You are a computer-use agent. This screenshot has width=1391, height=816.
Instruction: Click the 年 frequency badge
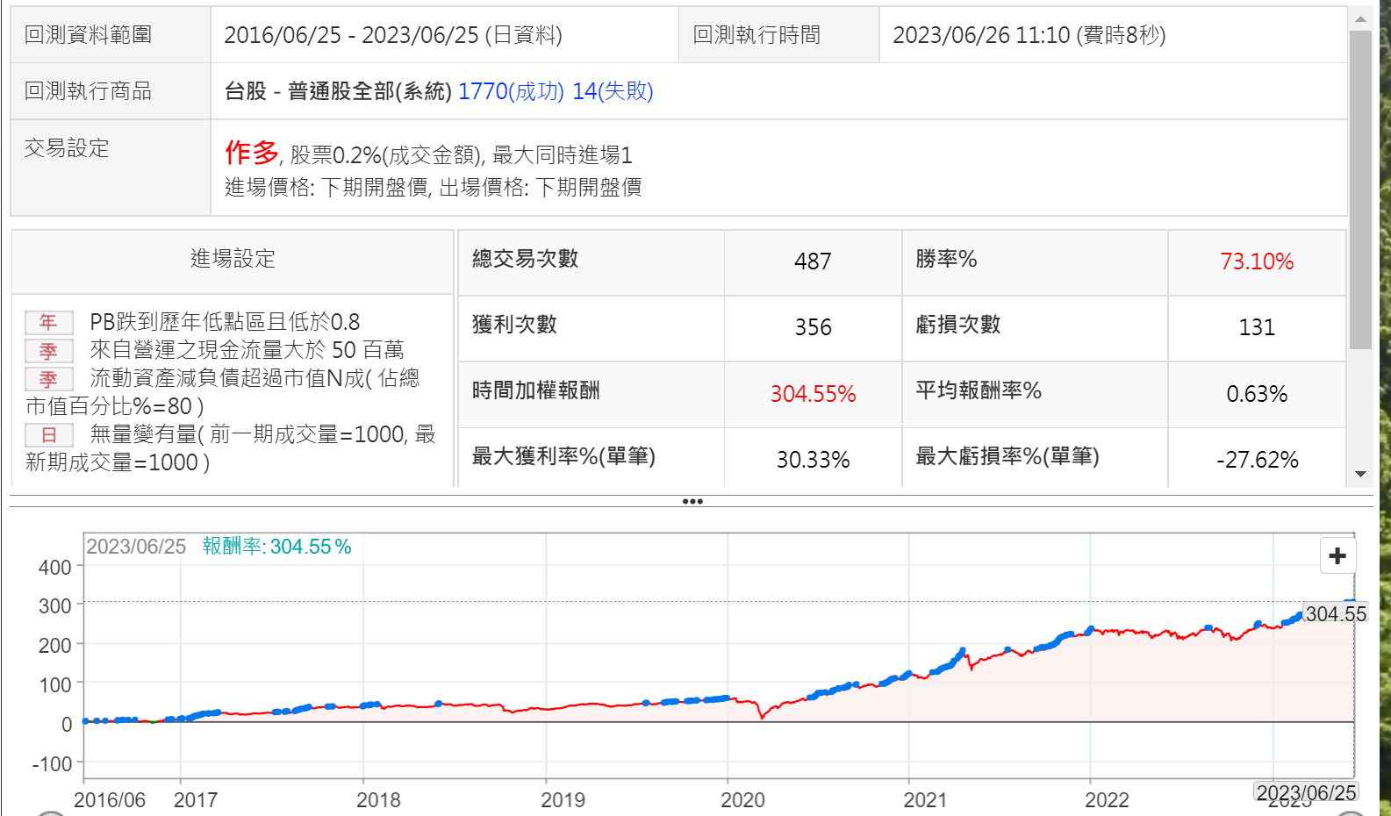[48, 323]
